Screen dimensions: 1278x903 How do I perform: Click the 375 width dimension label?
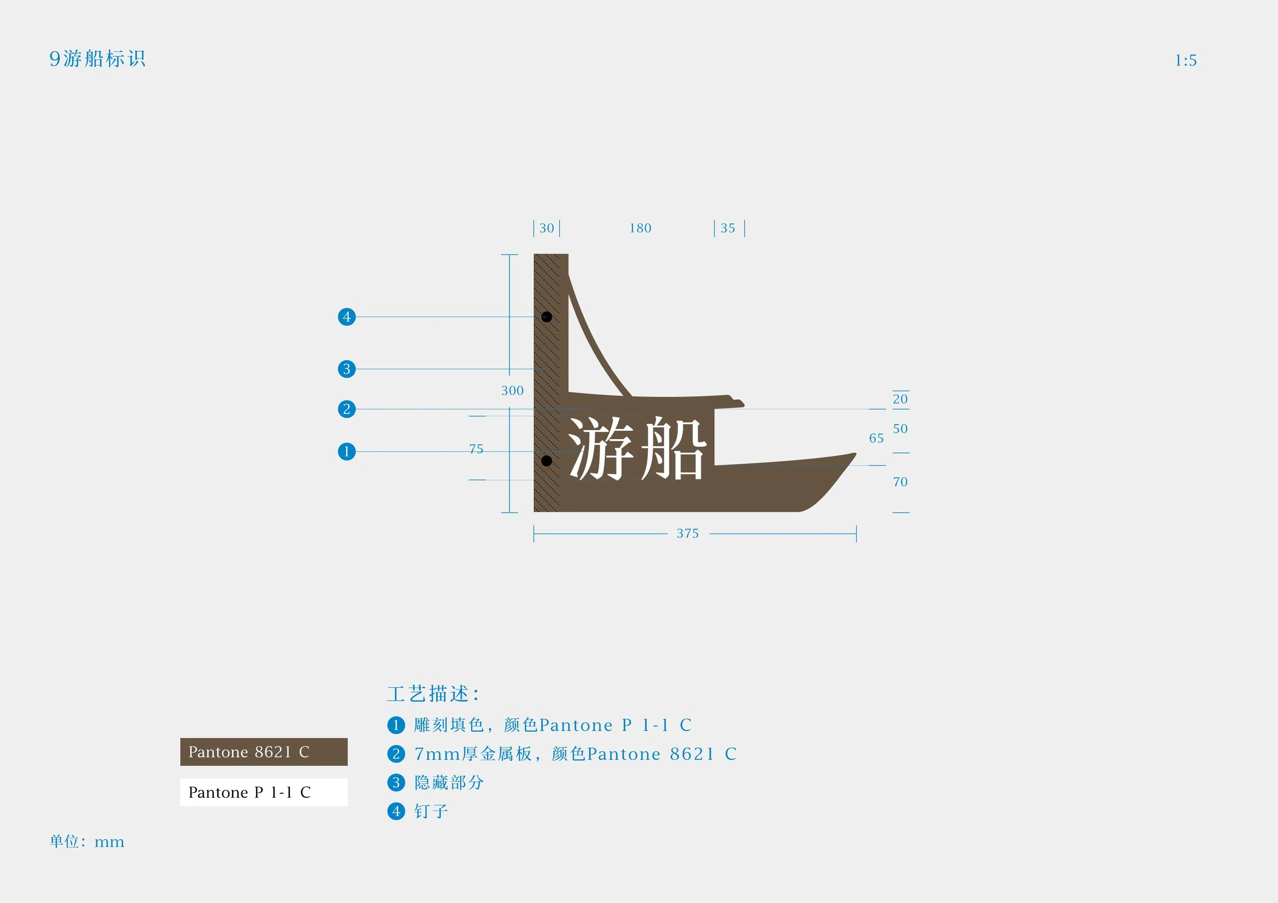688,534
